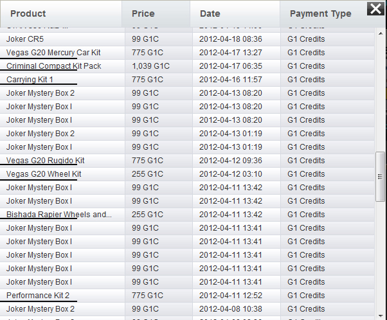Image resolution: width=387 pixels, height=320 pixels.
Task: Select the Carrying Kit 1 entry
Action: (30, 80)
